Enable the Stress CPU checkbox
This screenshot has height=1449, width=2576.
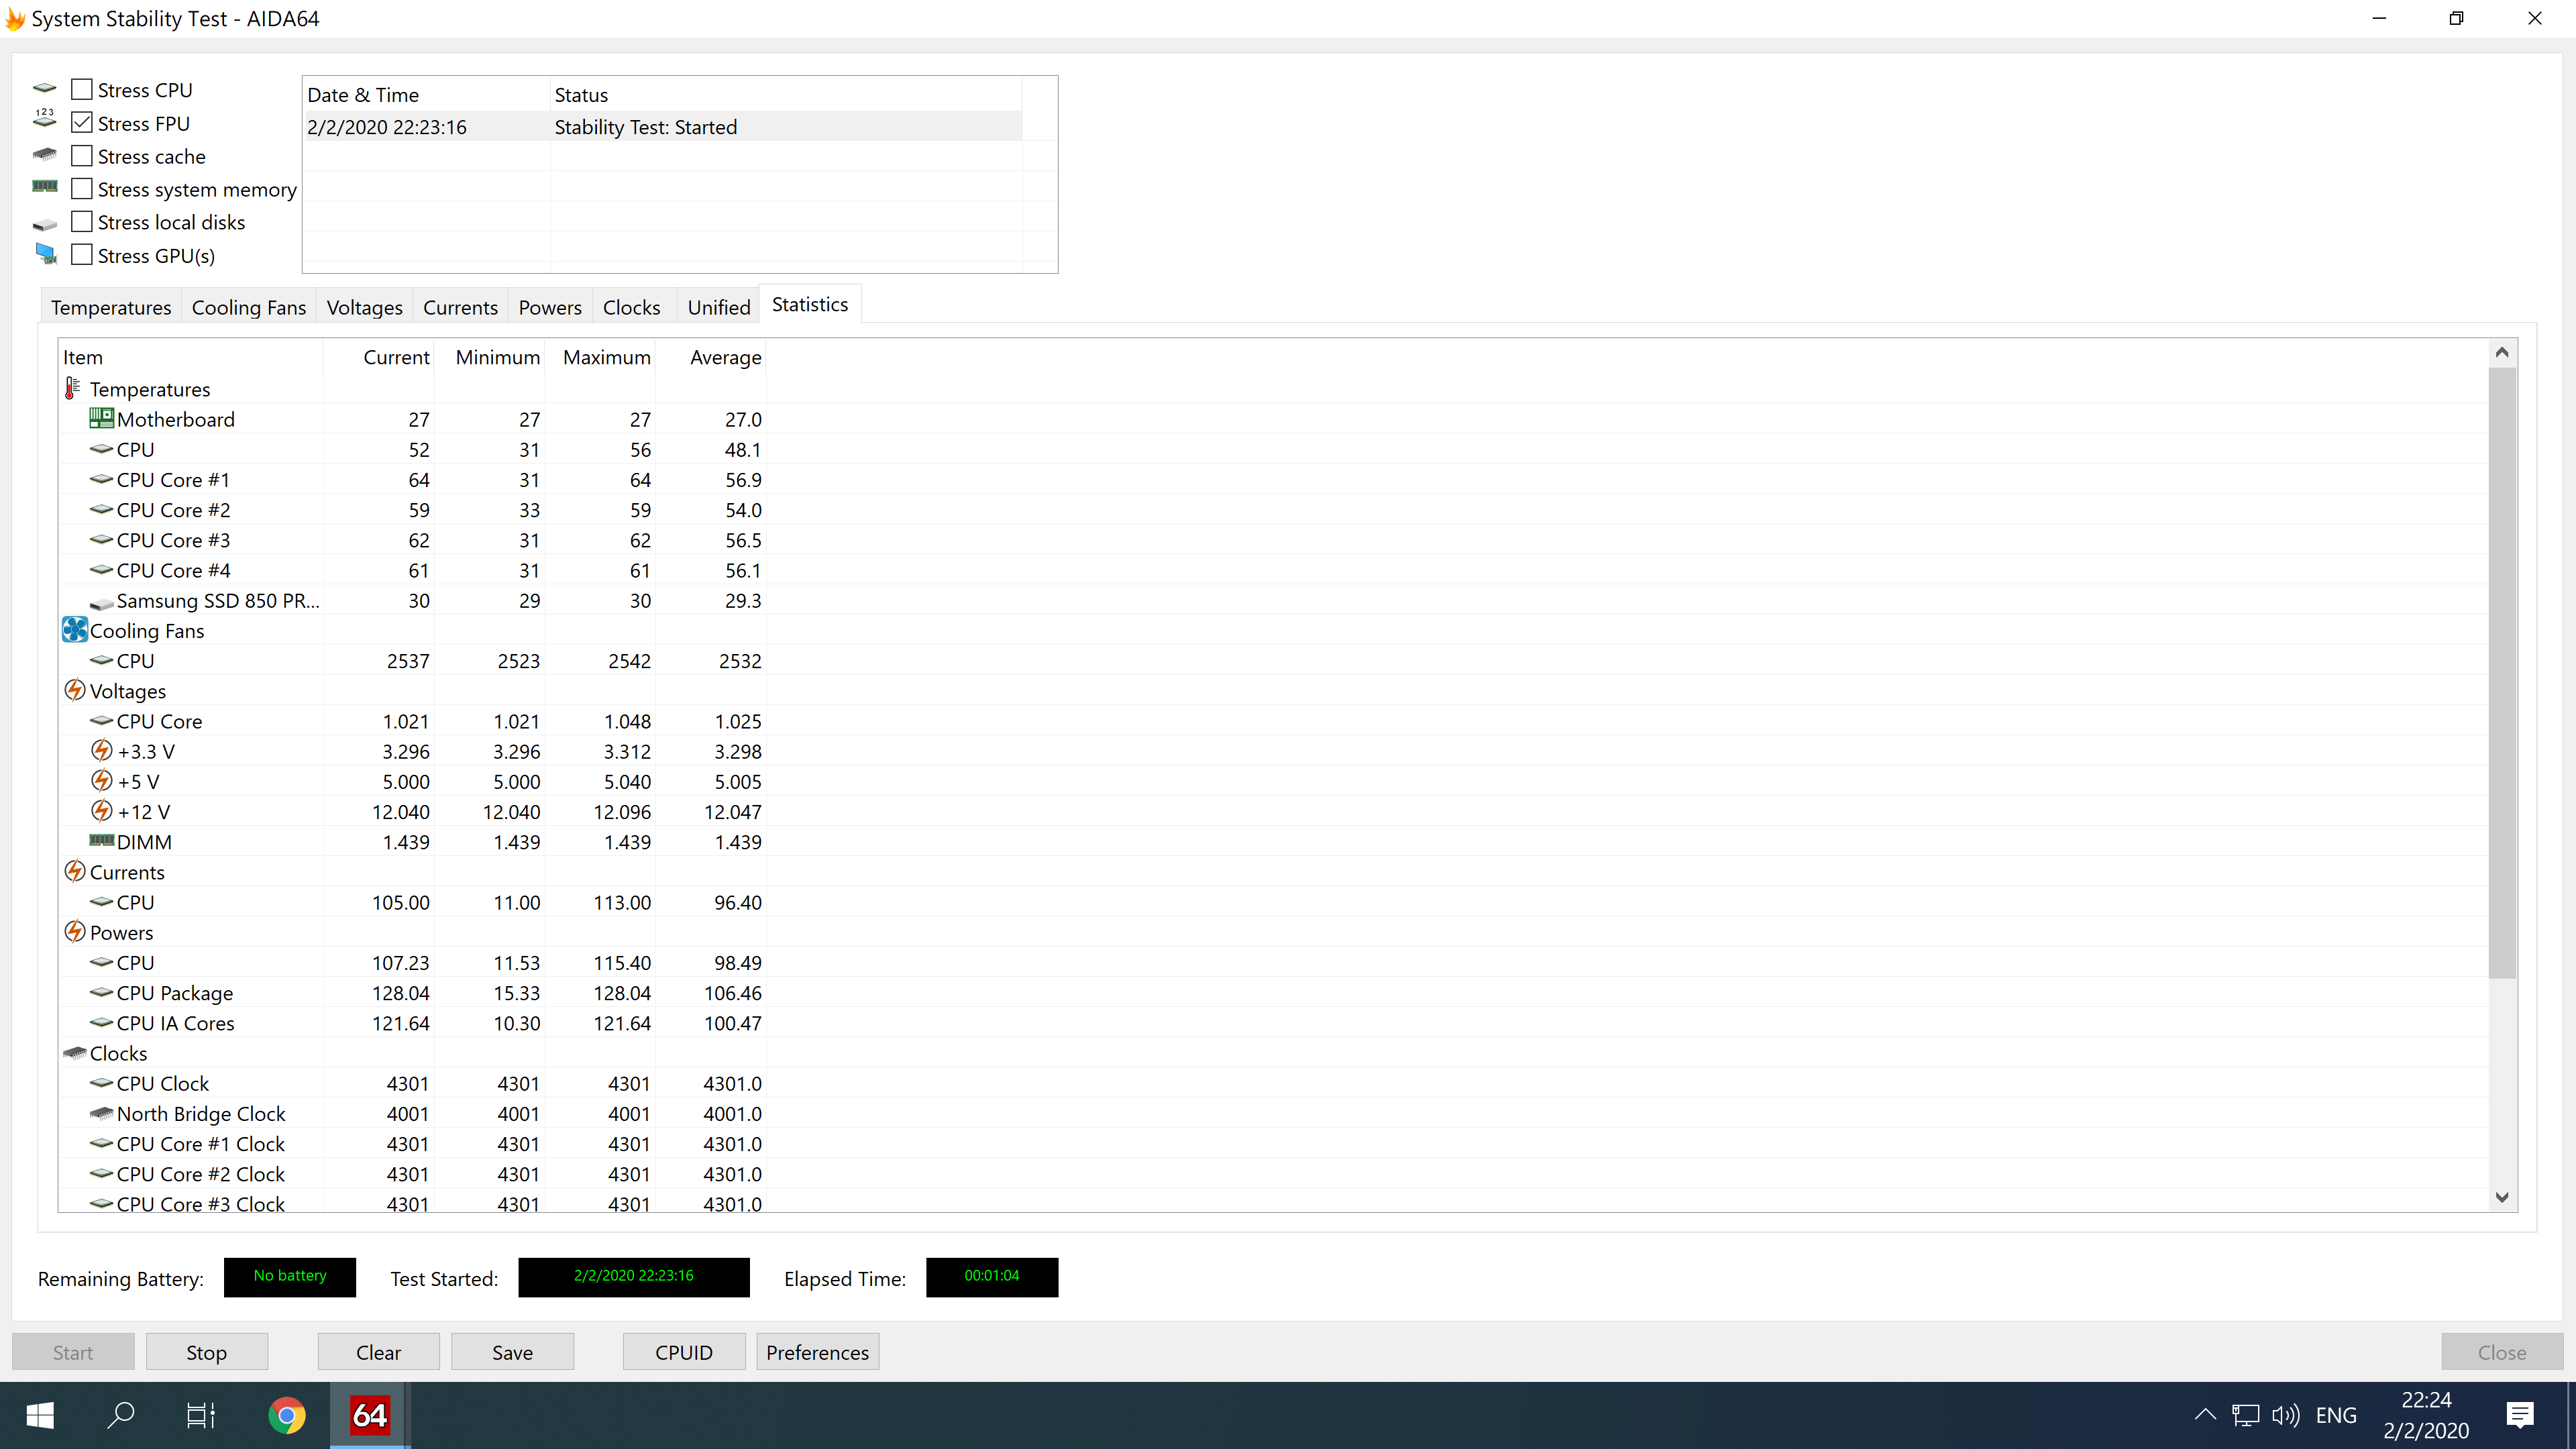tap(82, 89)
